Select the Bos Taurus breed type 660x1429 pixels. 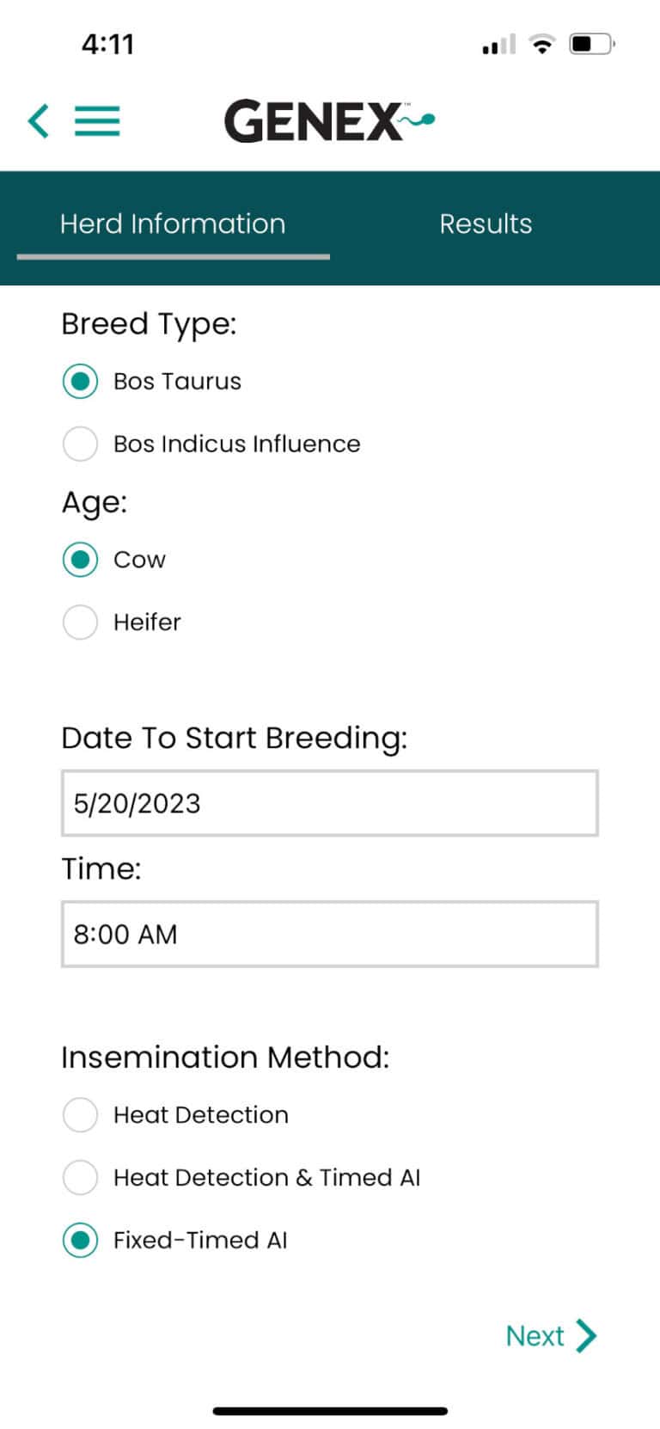click(80, 381)
